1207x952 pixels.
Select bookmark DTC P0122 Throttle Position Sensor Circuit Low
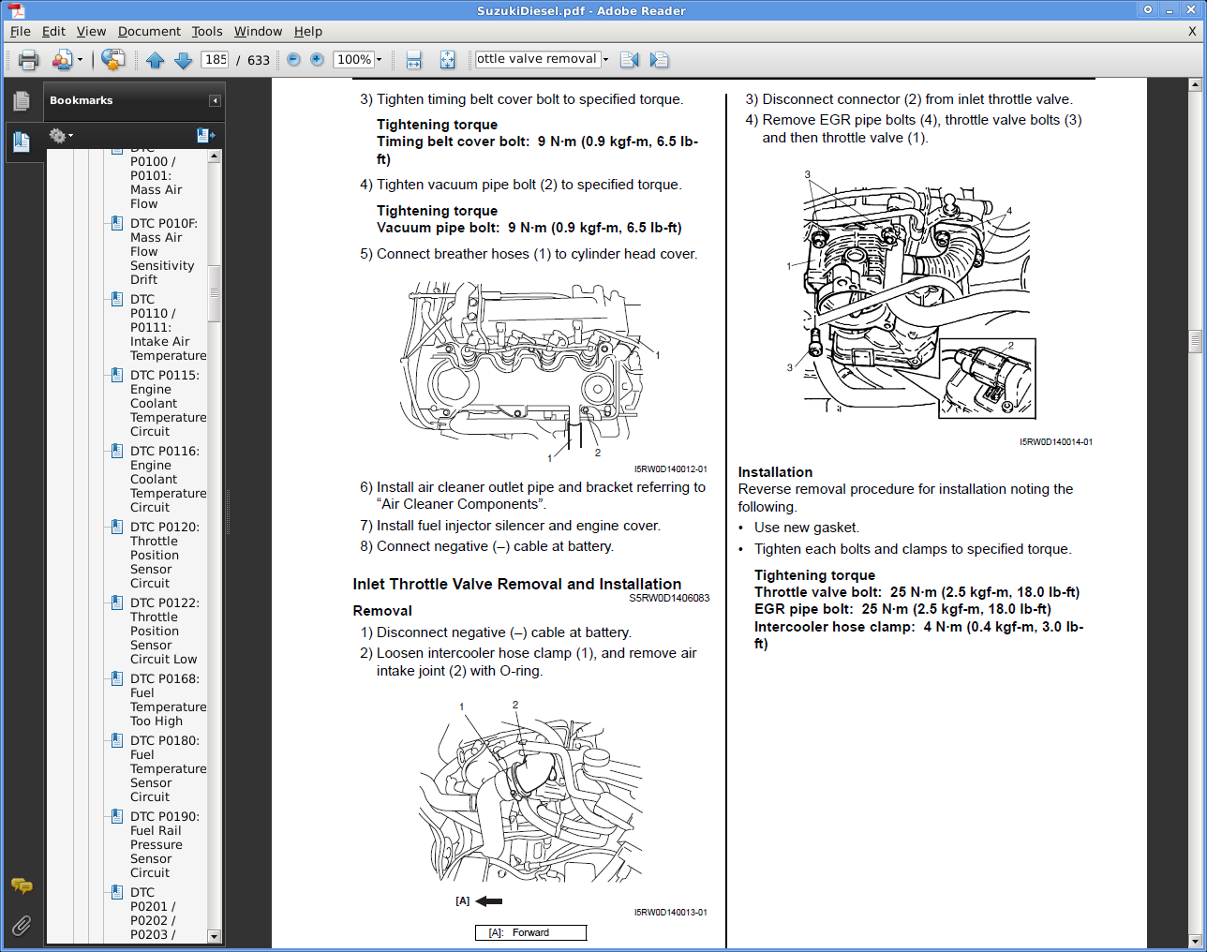coord(165,631)
